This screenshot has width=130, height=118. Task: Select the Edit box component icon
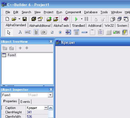click(x=28, y=32)
